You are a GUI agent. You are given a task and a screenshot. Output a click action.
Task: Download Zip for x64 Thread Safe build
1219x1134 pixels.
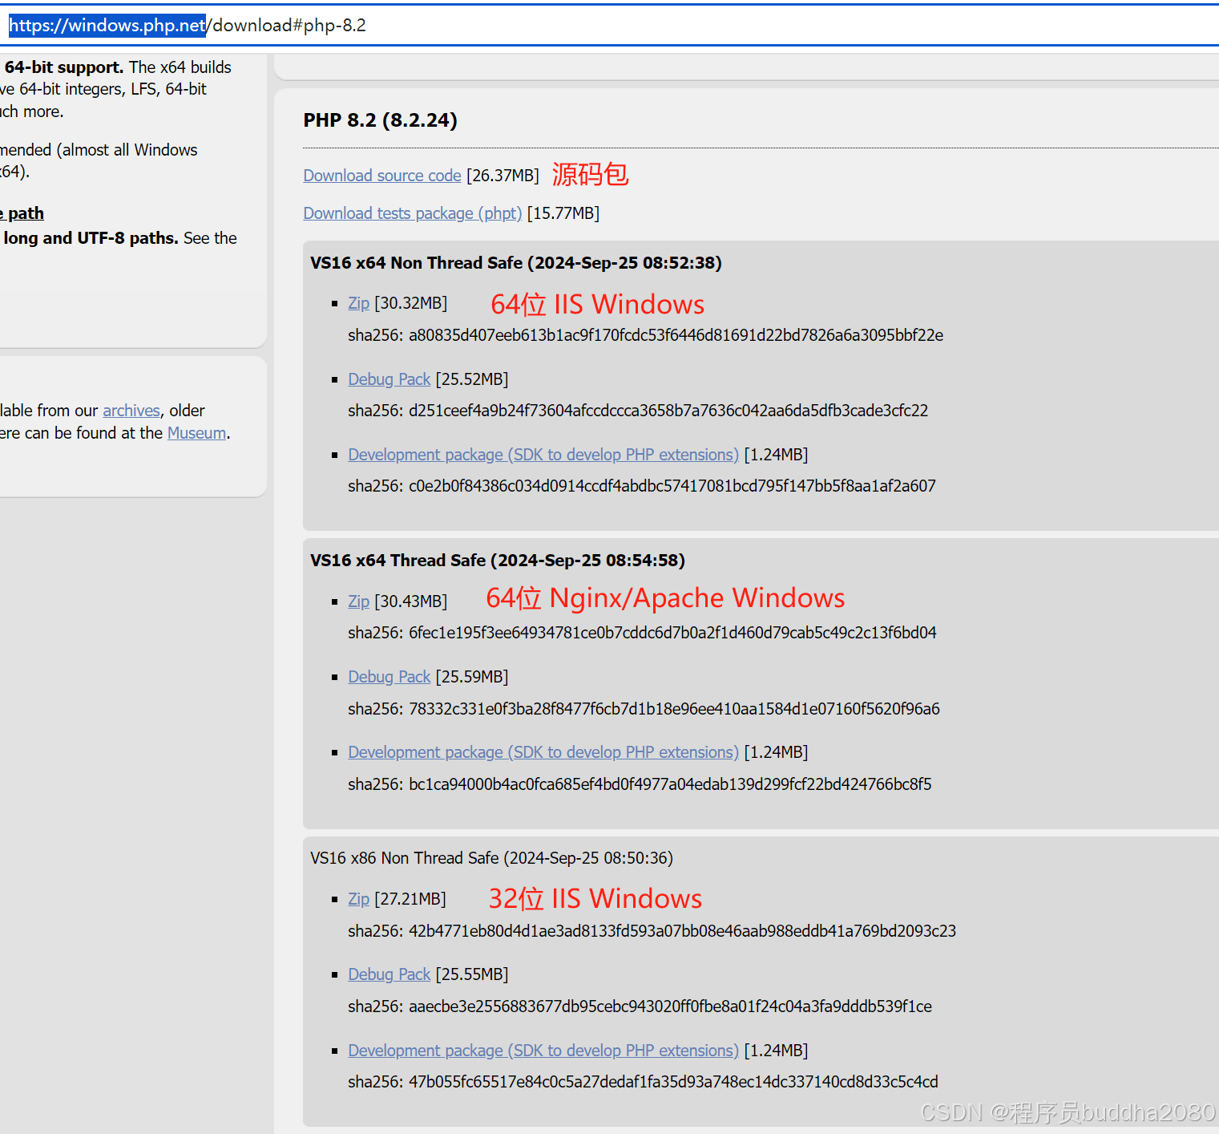tap(358, 601)
